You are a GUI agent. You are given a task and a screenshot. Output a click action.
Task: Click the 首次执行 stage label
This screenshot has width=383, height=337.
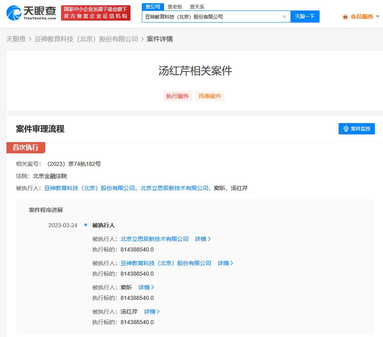point(25,148)
